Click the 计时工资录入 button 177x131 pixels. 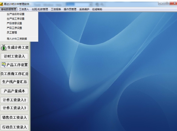point(15,56)
